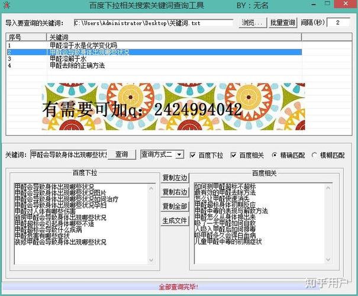The width and height of the screenshot is (358, 296).
Task: Click 复制右边 button
Action: 175,192
